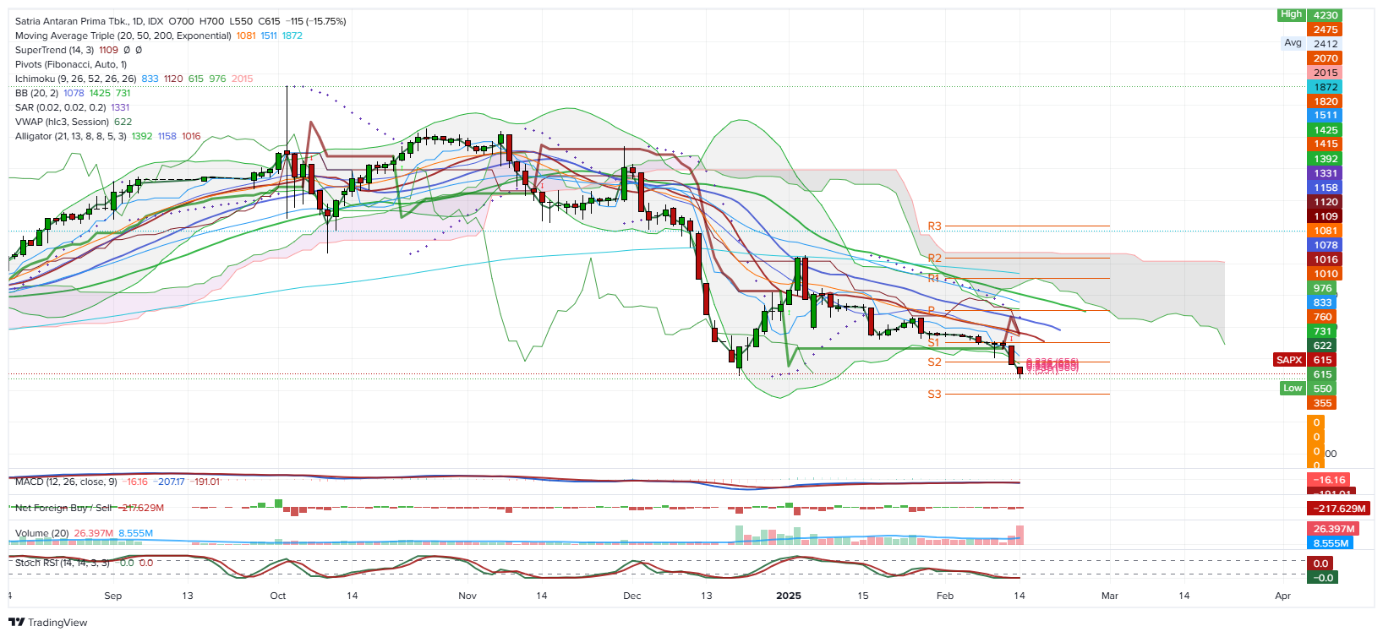Select Apr on the time axis
This screenshot has height=637, width=1383.
point(1283,596)
